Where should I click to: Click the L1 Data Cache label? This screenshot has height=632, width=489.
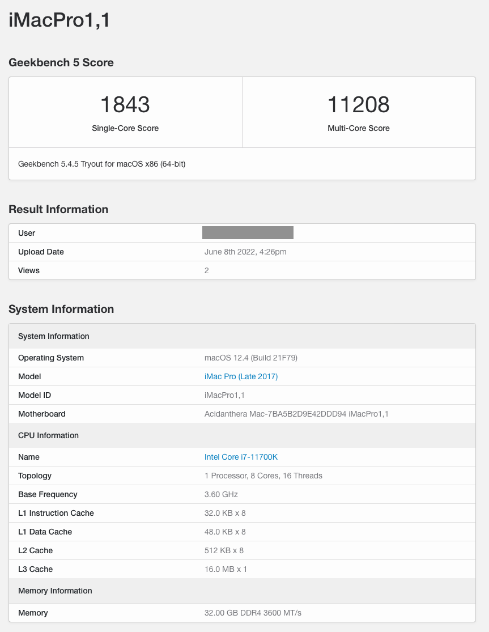tap(45, 532)
